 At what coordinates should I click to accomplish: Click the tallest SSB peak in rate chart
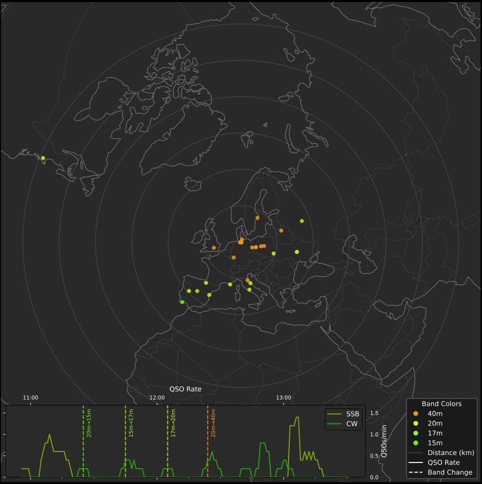click(x=297, y=417)
